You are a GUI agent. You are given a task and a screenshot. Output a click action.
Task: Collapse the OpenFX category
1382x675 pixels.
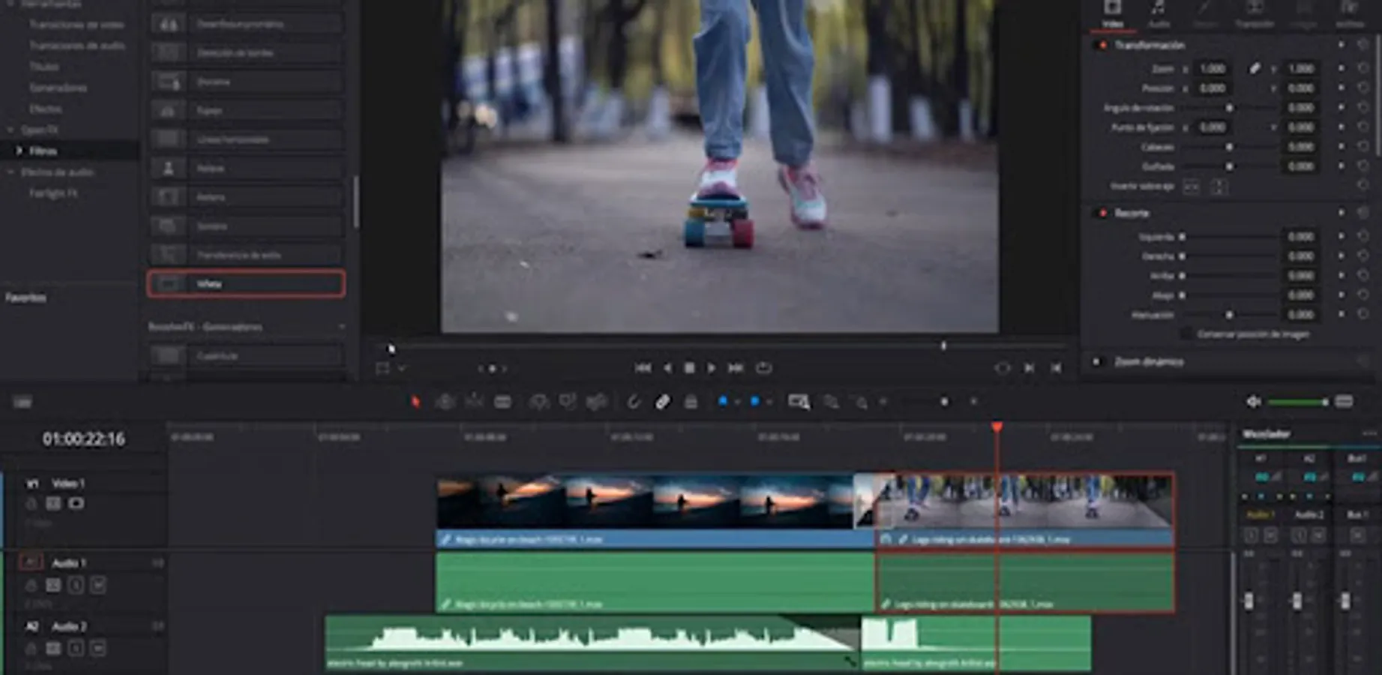tap(10, 130)
